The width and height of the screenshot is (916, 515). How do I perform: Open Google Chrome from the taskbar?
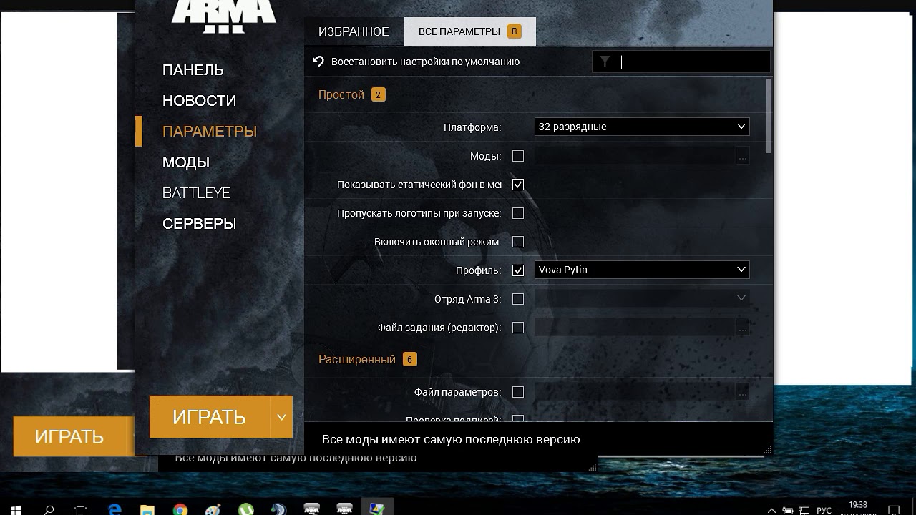click(x=180, y=509)
